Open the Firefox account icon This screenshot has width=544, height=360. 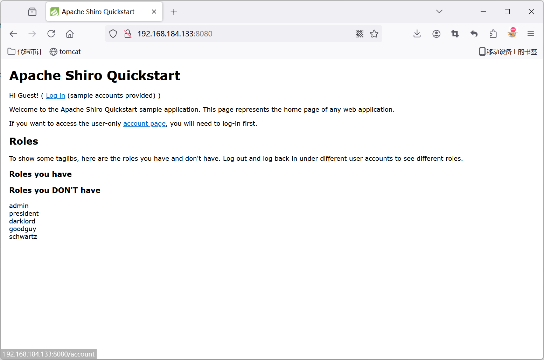tap(436, 34)
